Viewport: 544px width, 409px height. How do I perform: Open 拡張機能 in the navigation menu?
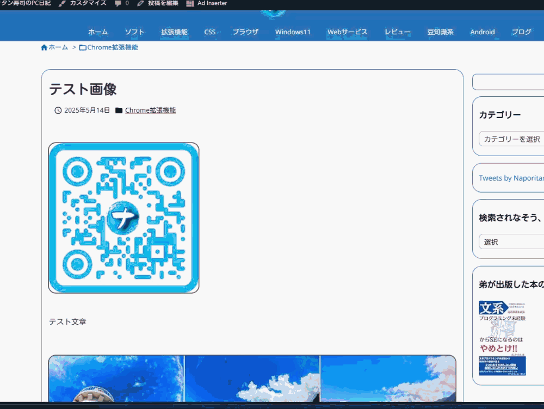click(174, 32)
